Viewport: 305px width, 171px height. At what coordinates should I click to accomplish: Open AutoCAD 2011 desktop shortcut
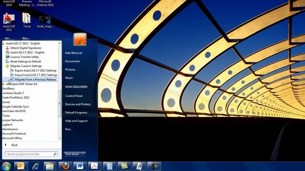(9, 21)
